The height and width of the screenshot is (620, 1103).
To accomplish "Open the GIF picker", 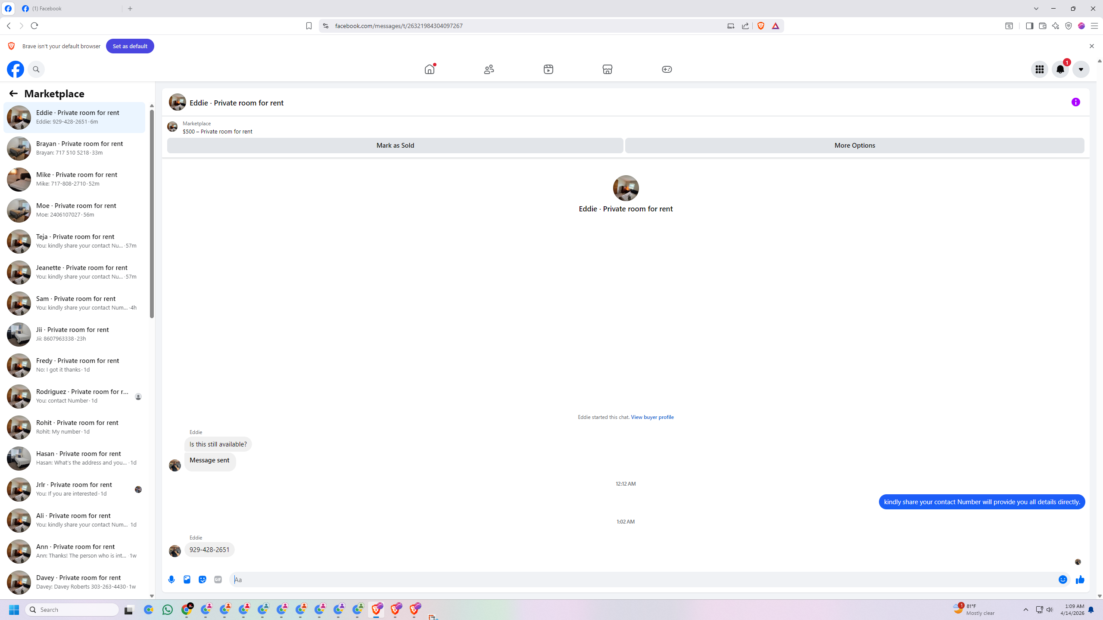I will 218,580.
